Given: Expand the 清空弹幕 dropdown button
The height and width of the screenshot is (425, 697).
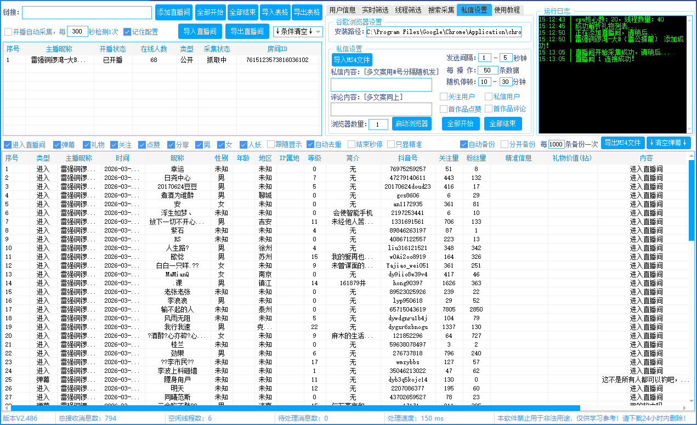Looking at the screenshot, I should (x=668, y=143).
